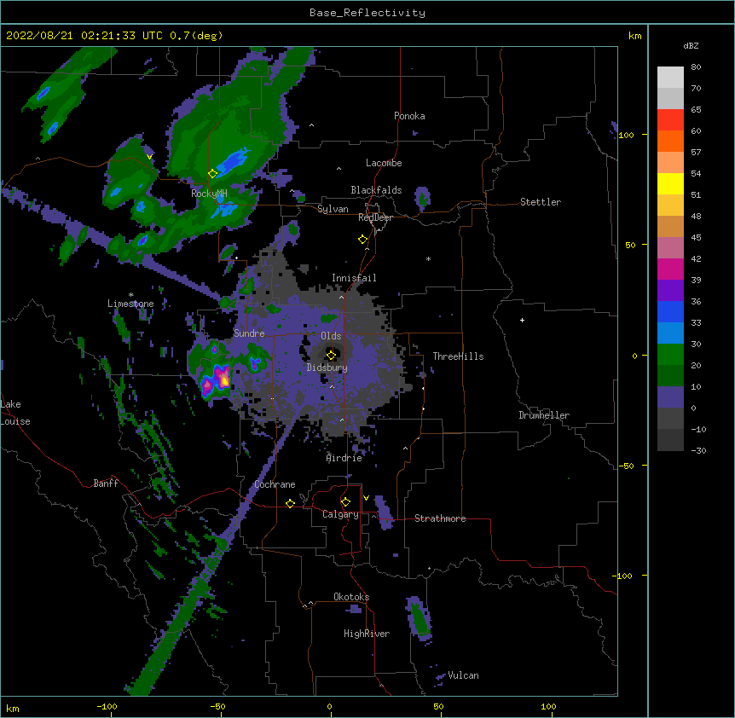Click the Airdrie label

point(344,458)
